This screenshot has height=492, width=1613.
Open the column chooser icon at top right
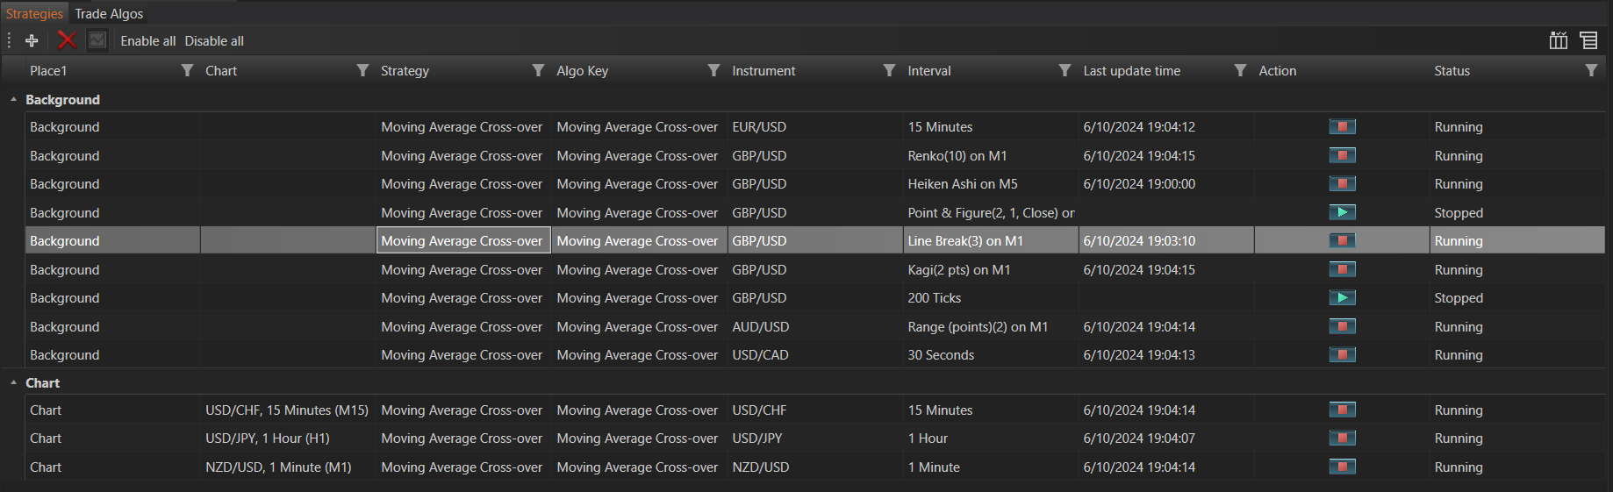point(1558,40)
